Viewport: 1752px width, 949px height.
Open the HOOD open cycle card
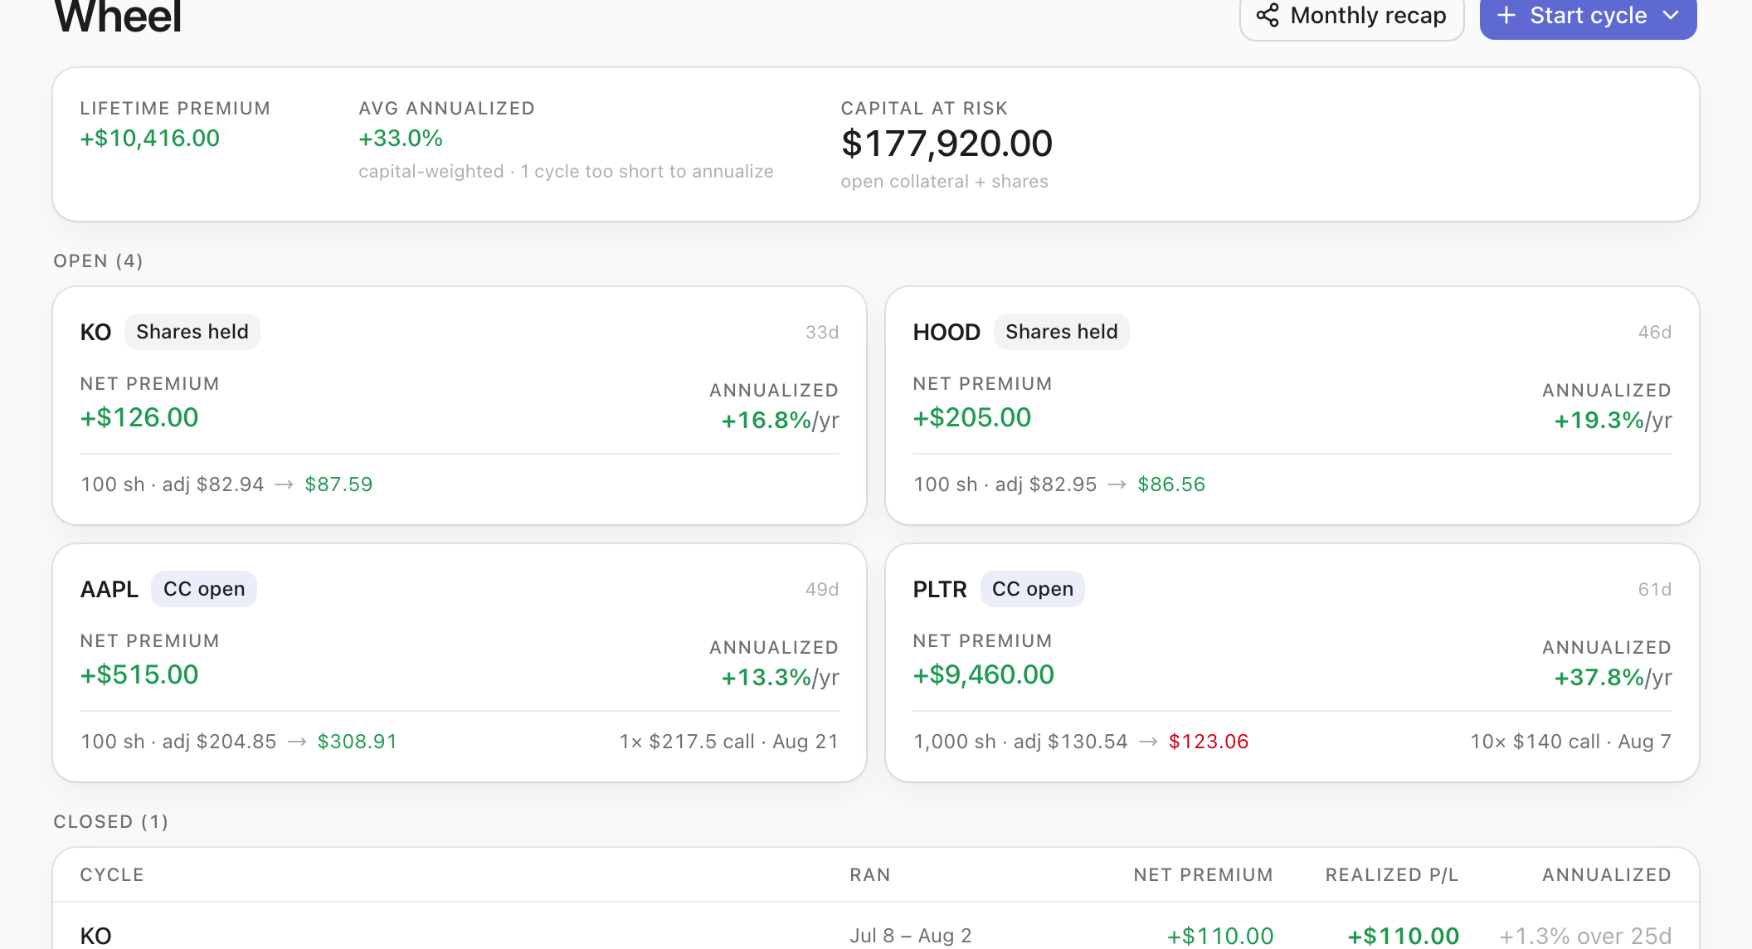[x=1292, y=406]
